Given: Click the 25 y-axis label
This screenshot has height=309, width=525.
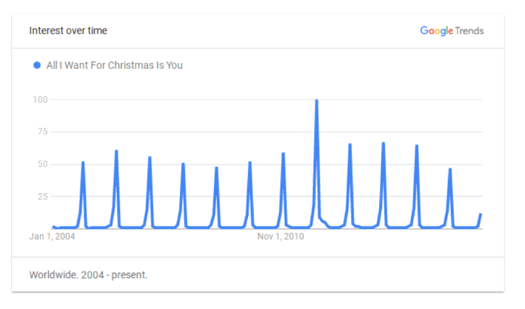Looking at the screenshot, I should click(x=43, y=196).
